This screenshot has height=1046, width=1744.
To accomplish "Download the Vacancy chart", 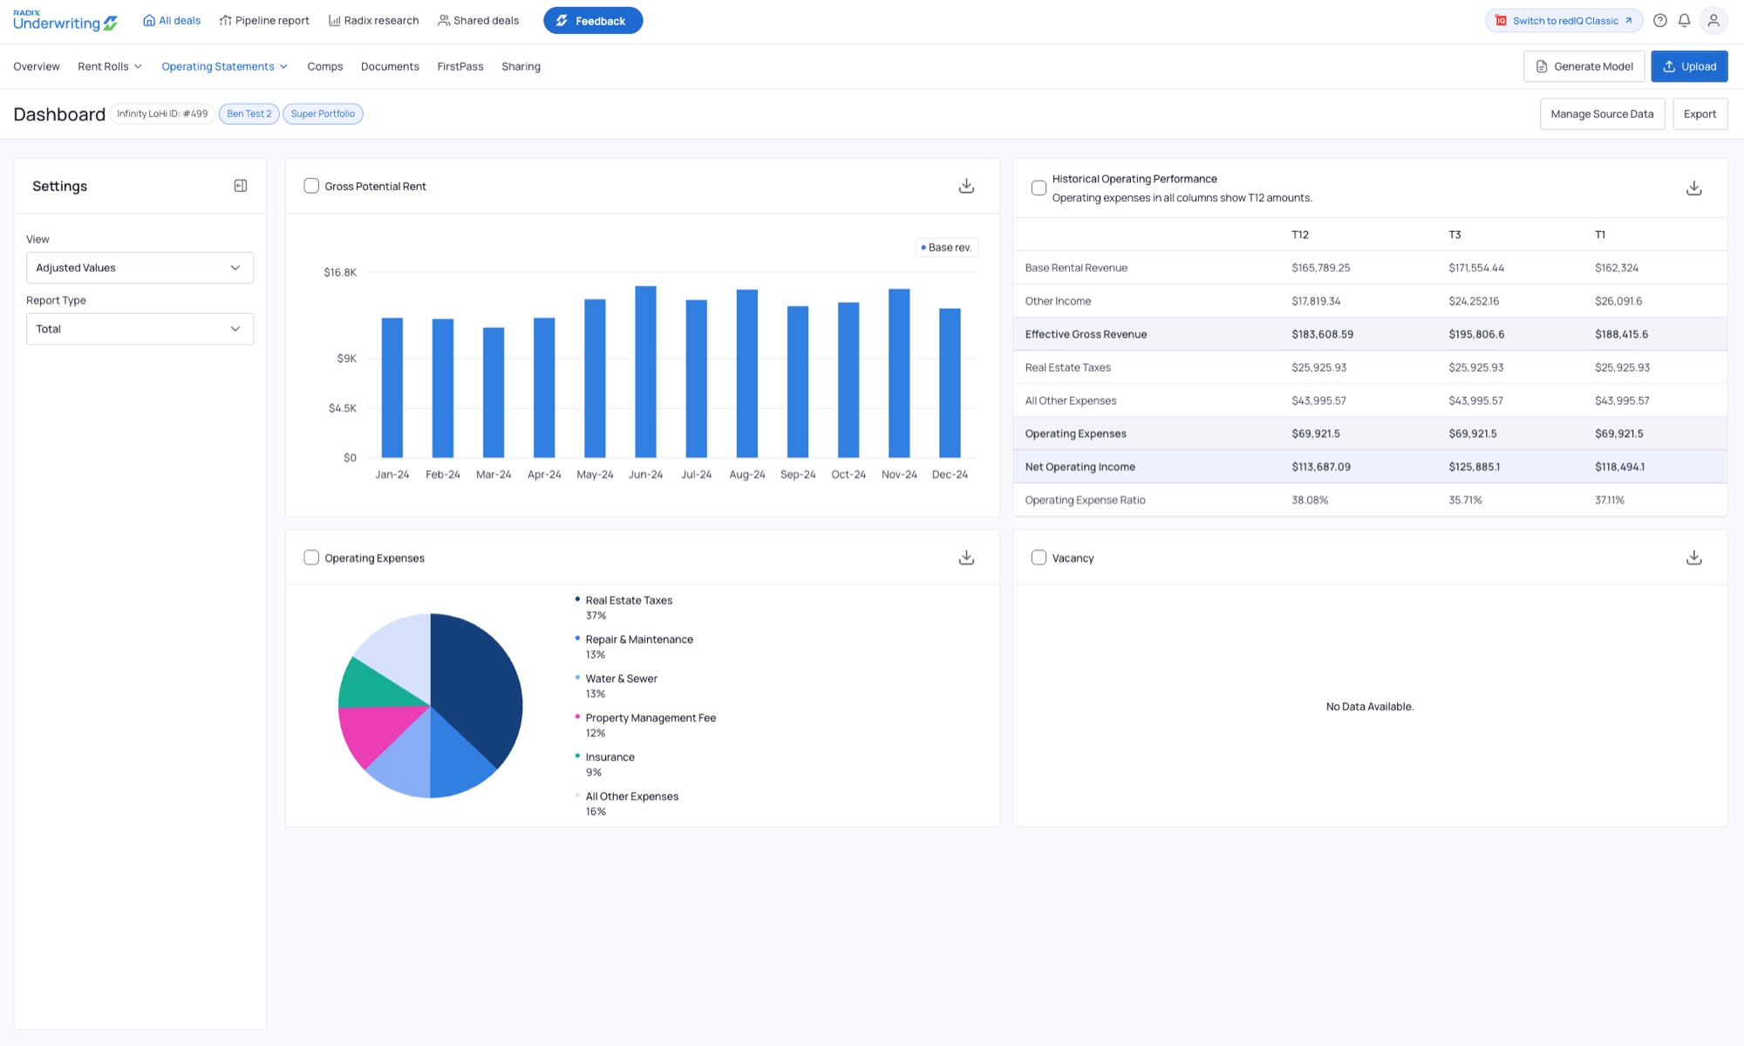I will point(1693,557).
